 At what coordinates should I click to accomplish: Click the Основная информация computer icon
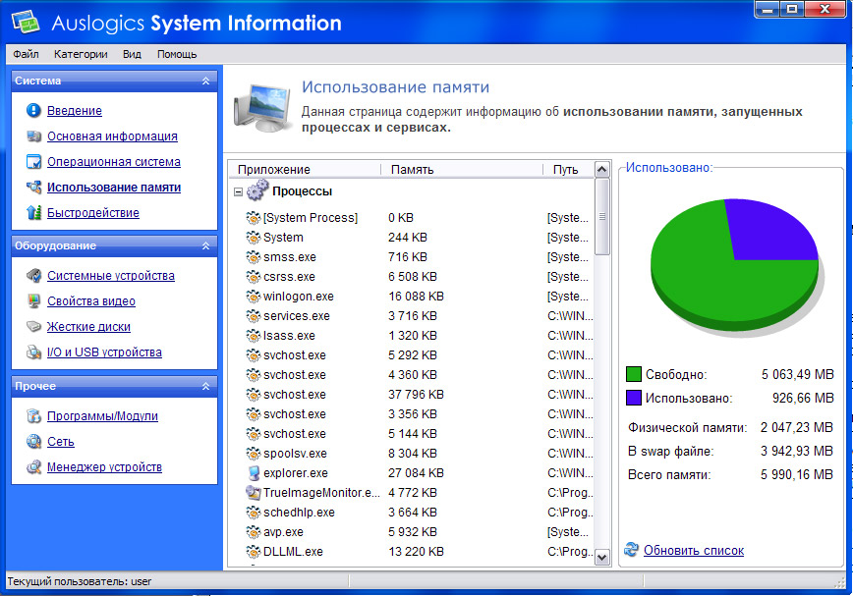(33, 135)
